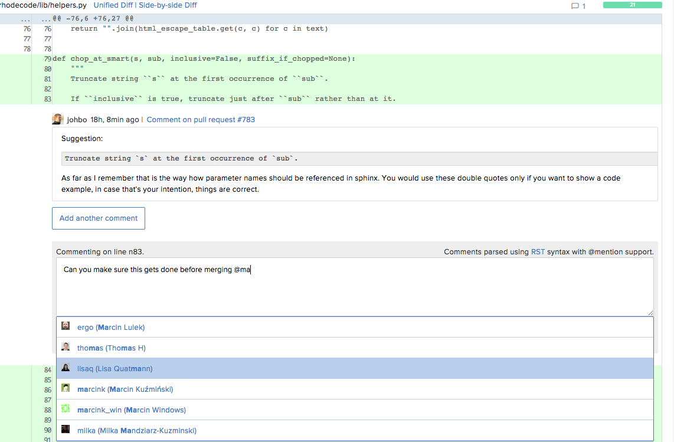Switch to Unified Diff view
Image resolution: width=674 pixels, height=442 pixels.
coord(113,5)
